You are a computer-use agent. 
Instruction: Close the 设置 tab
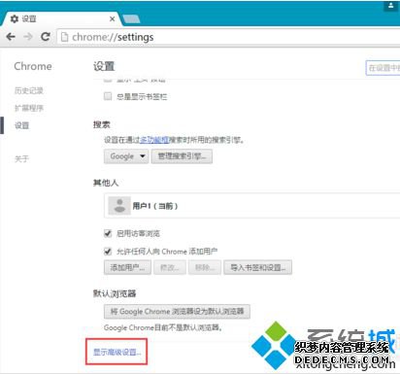point(112,19)
